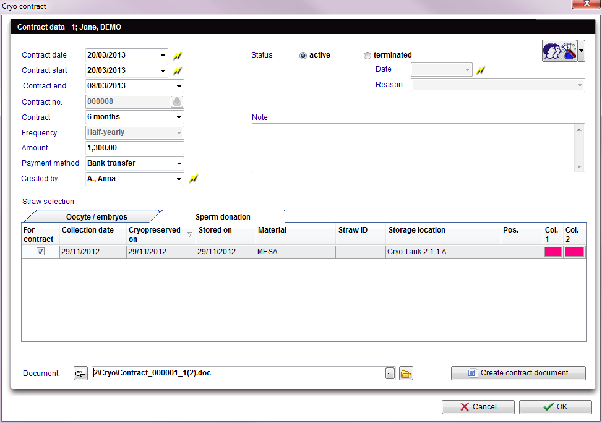
Task: Click in the Note text area
Action: (x=413, y=148)
